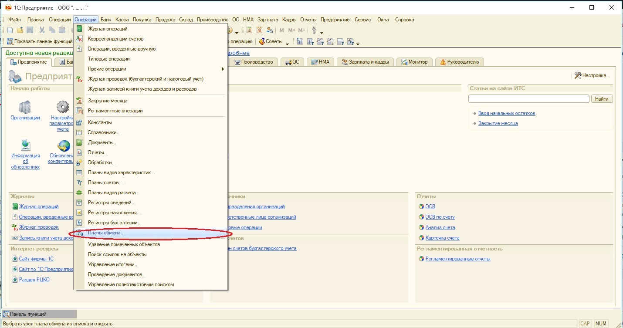Select Документы... menu item
This screenshot has width=623, height=328.
pyautogui.click(x=150, y=142)
